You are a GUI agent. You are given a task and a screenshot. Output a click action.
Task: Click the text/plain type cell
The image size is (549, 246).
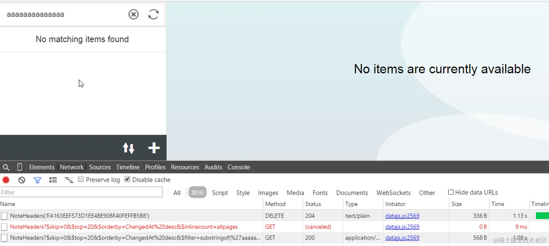point(357,216)
